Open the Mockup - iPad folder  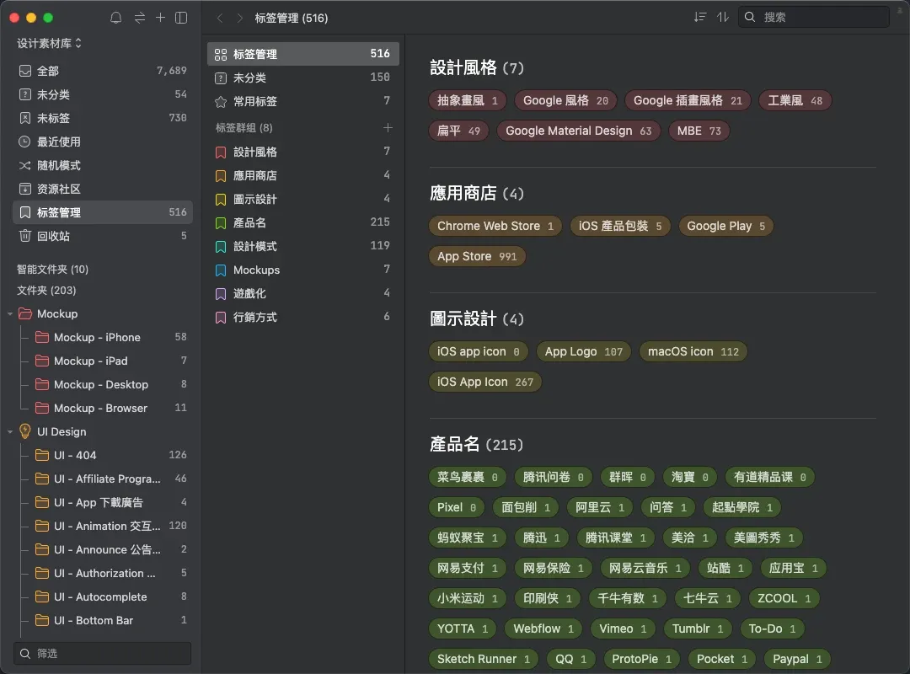(x=110, y=361)
